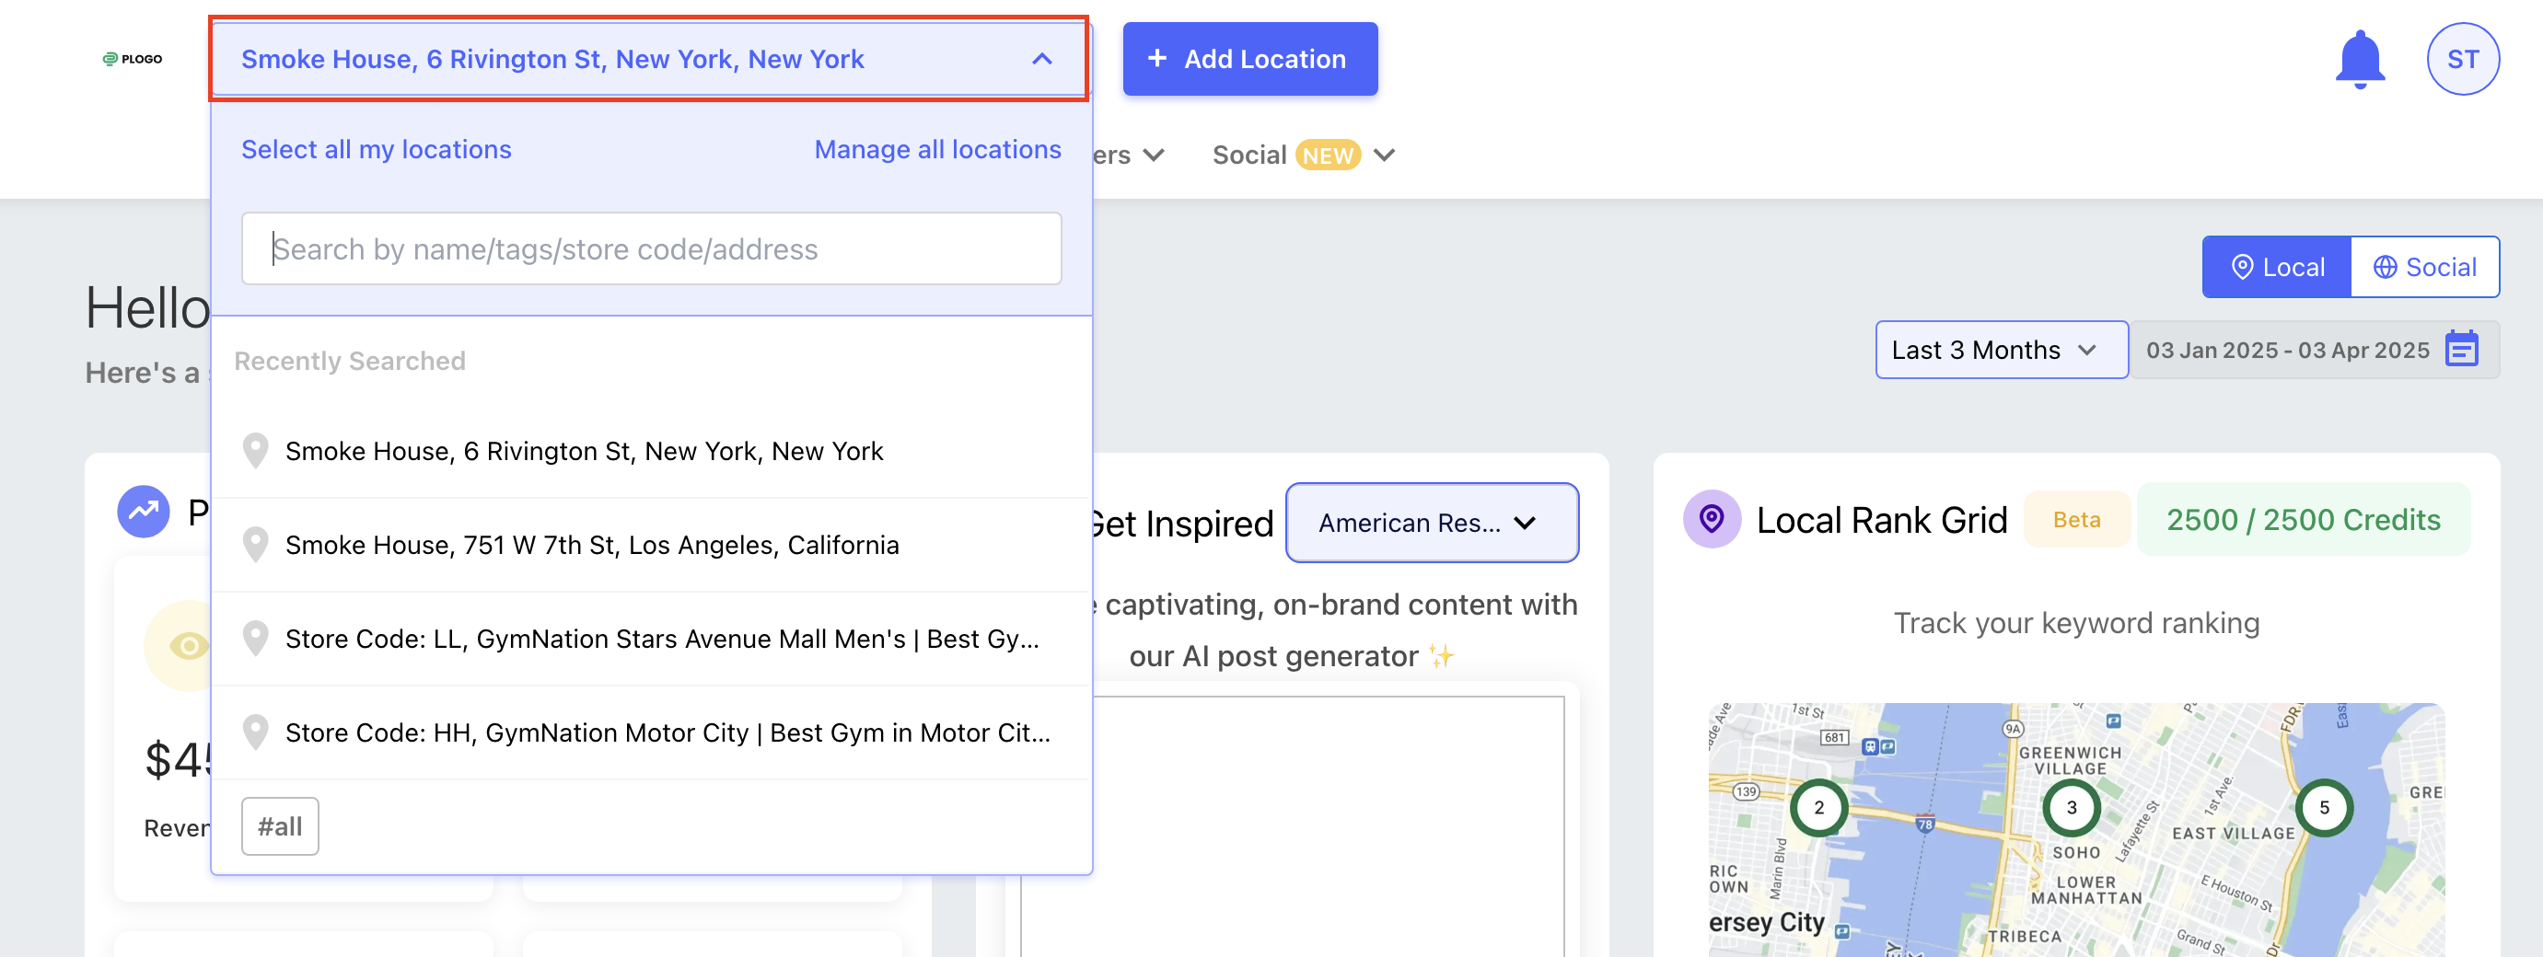2543x957 pixels.
Task: Select the #all tag chip
Action: [279, 825]
